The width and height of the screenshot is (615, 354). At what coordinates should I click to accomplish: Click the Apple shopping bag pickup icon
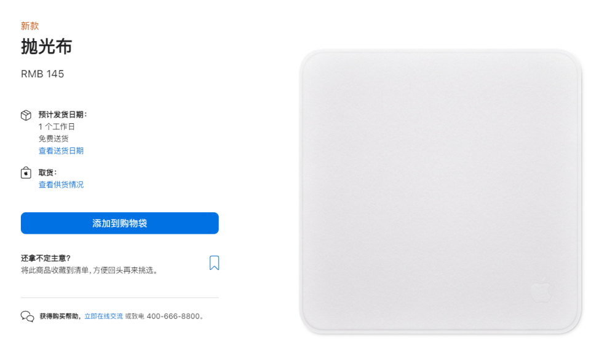(26, 172)
